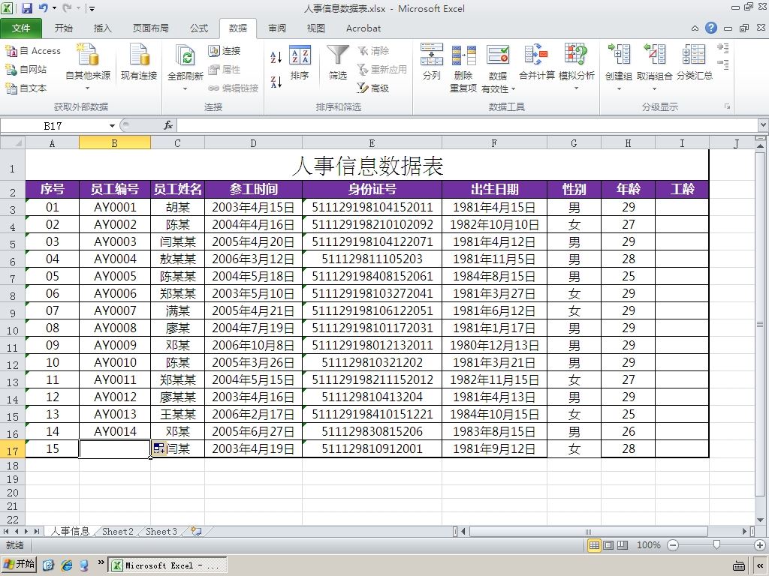Click the Select All corner button
This screenshot has height=576, width=769.
[x=12, y=142]
